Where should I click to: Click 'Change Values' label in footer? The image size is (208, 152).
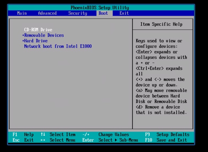click(x=114, y=135)
